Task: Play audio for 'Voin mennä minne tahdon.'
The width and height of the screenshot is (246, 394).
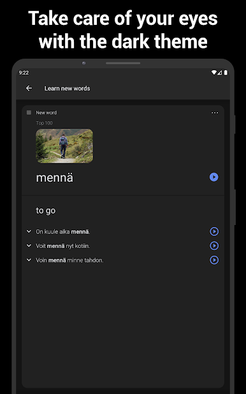Action: coord(214,260)
